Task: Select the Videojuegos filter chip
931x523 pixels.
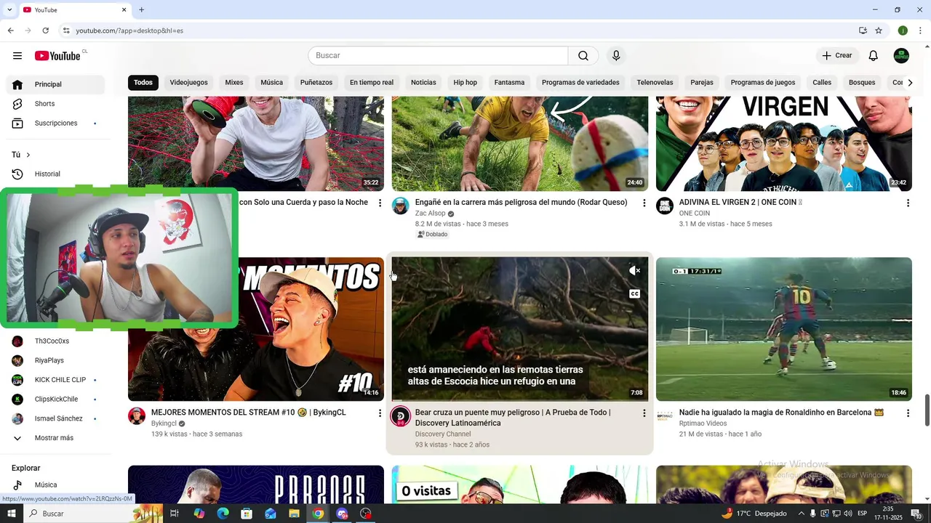Action: pyautogui.click(x=189, y=83)
